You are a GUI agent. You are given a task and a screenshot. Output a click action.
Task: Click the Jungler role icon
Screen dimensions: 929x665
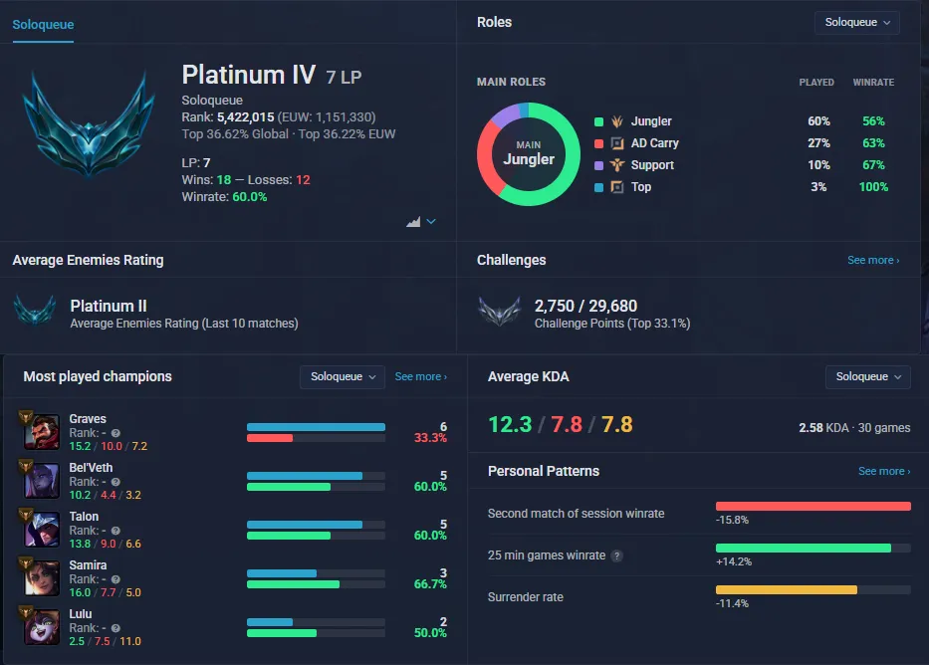[x=616, y=121]
